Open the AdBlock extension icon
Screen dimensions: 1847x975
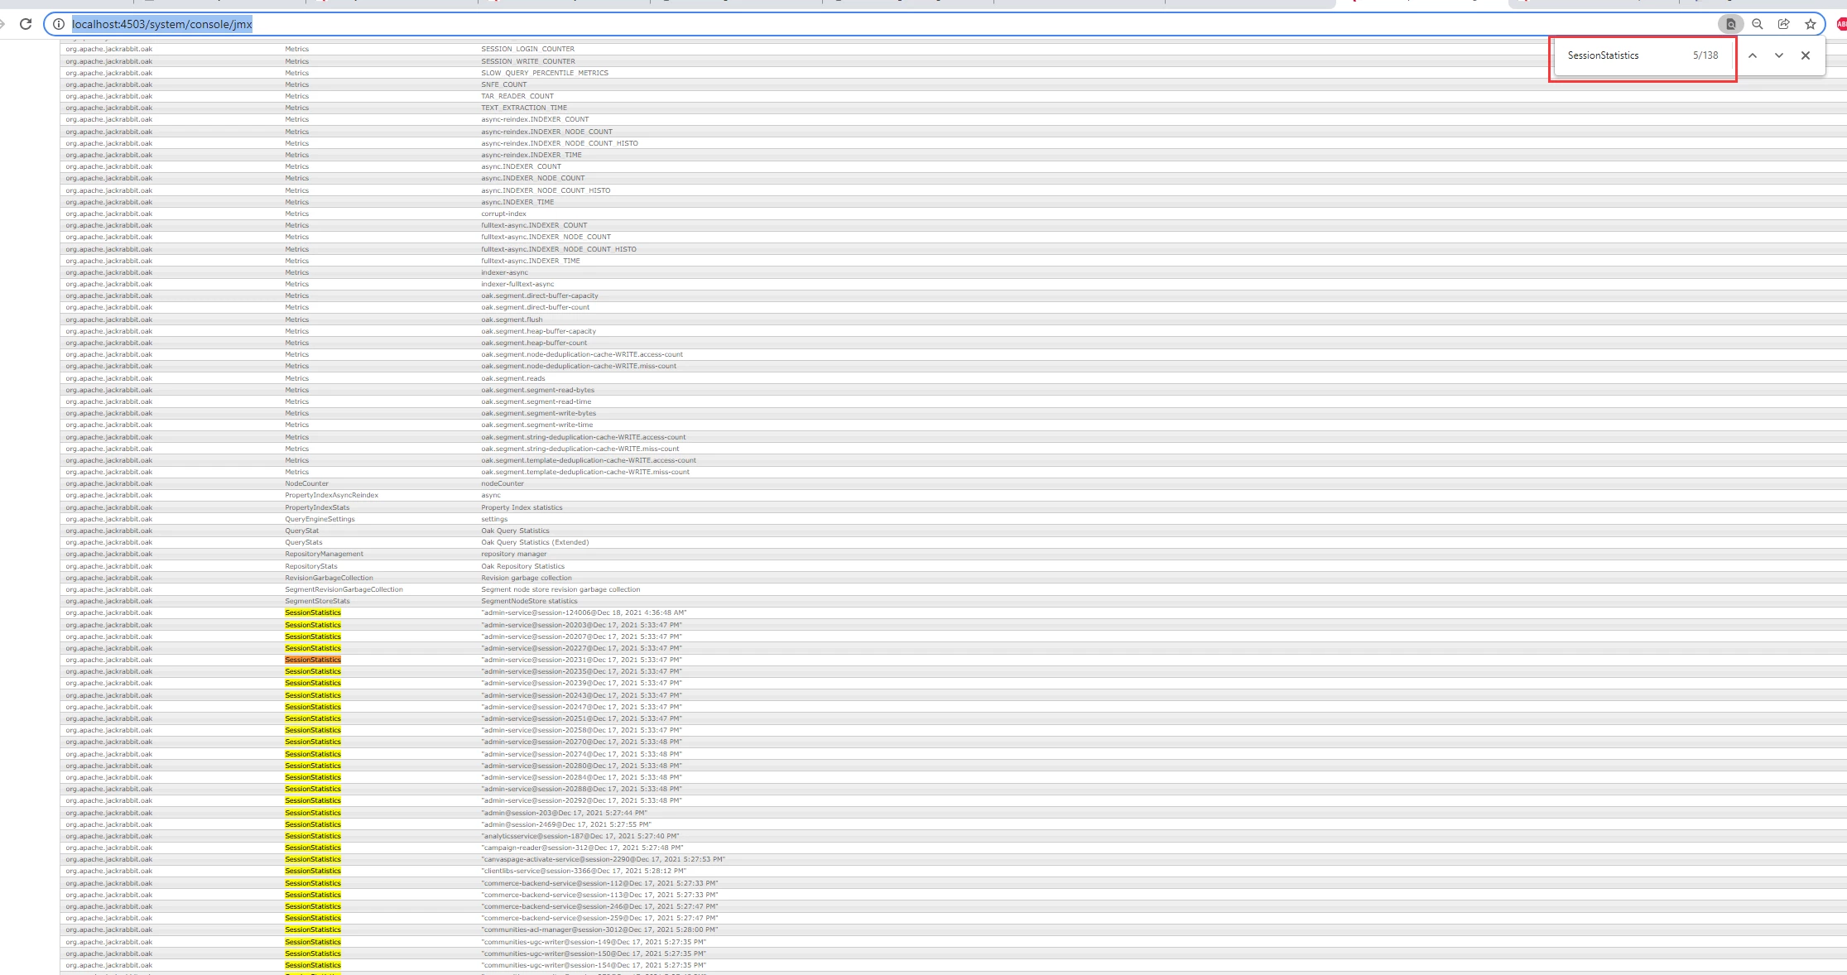1841,24
